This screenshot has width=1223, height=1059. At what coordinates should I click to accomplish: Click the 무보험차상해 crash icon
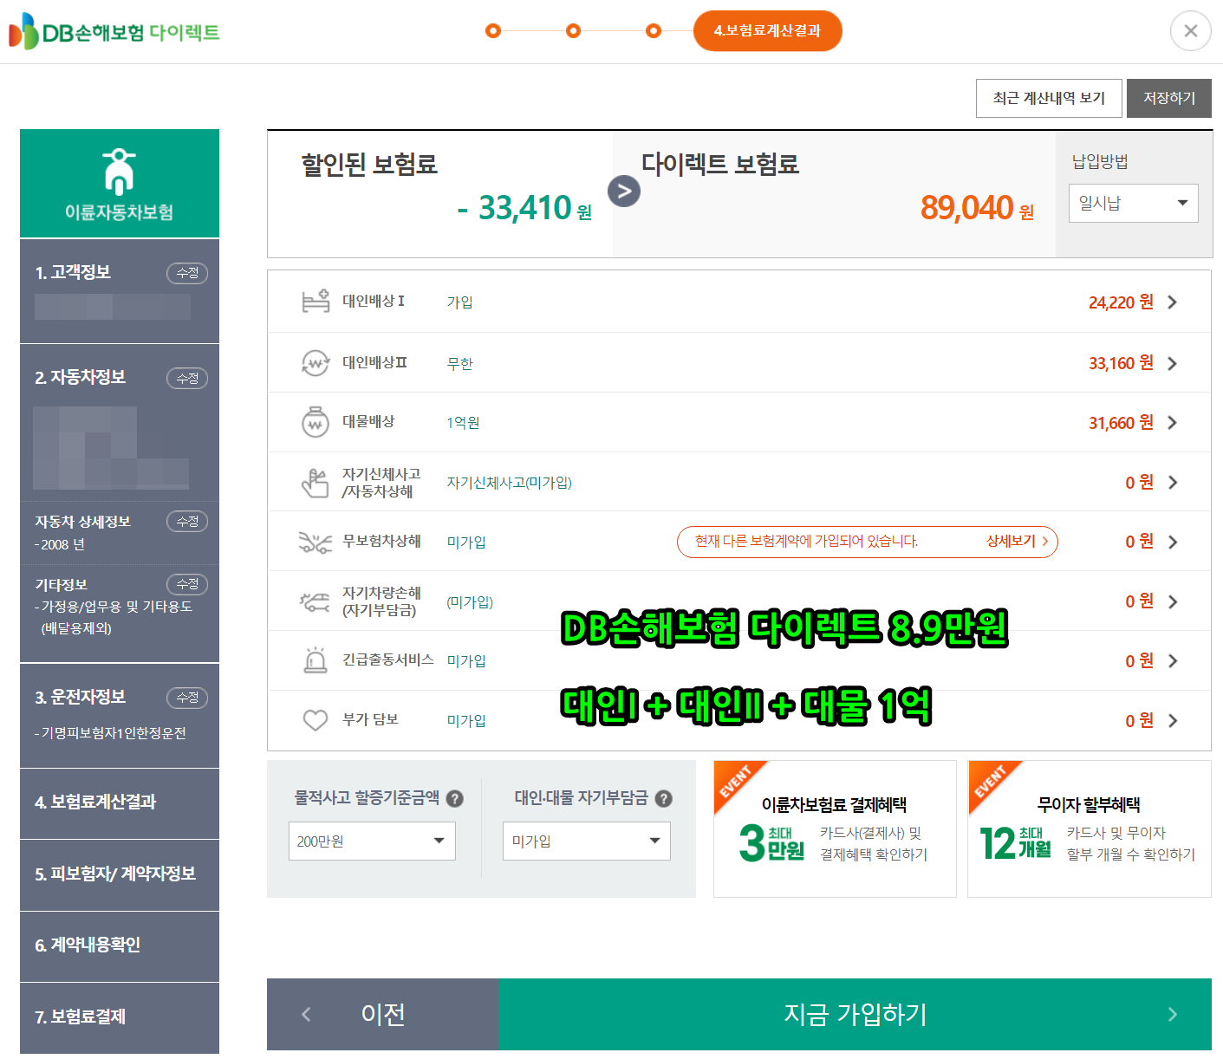(316, 542)
